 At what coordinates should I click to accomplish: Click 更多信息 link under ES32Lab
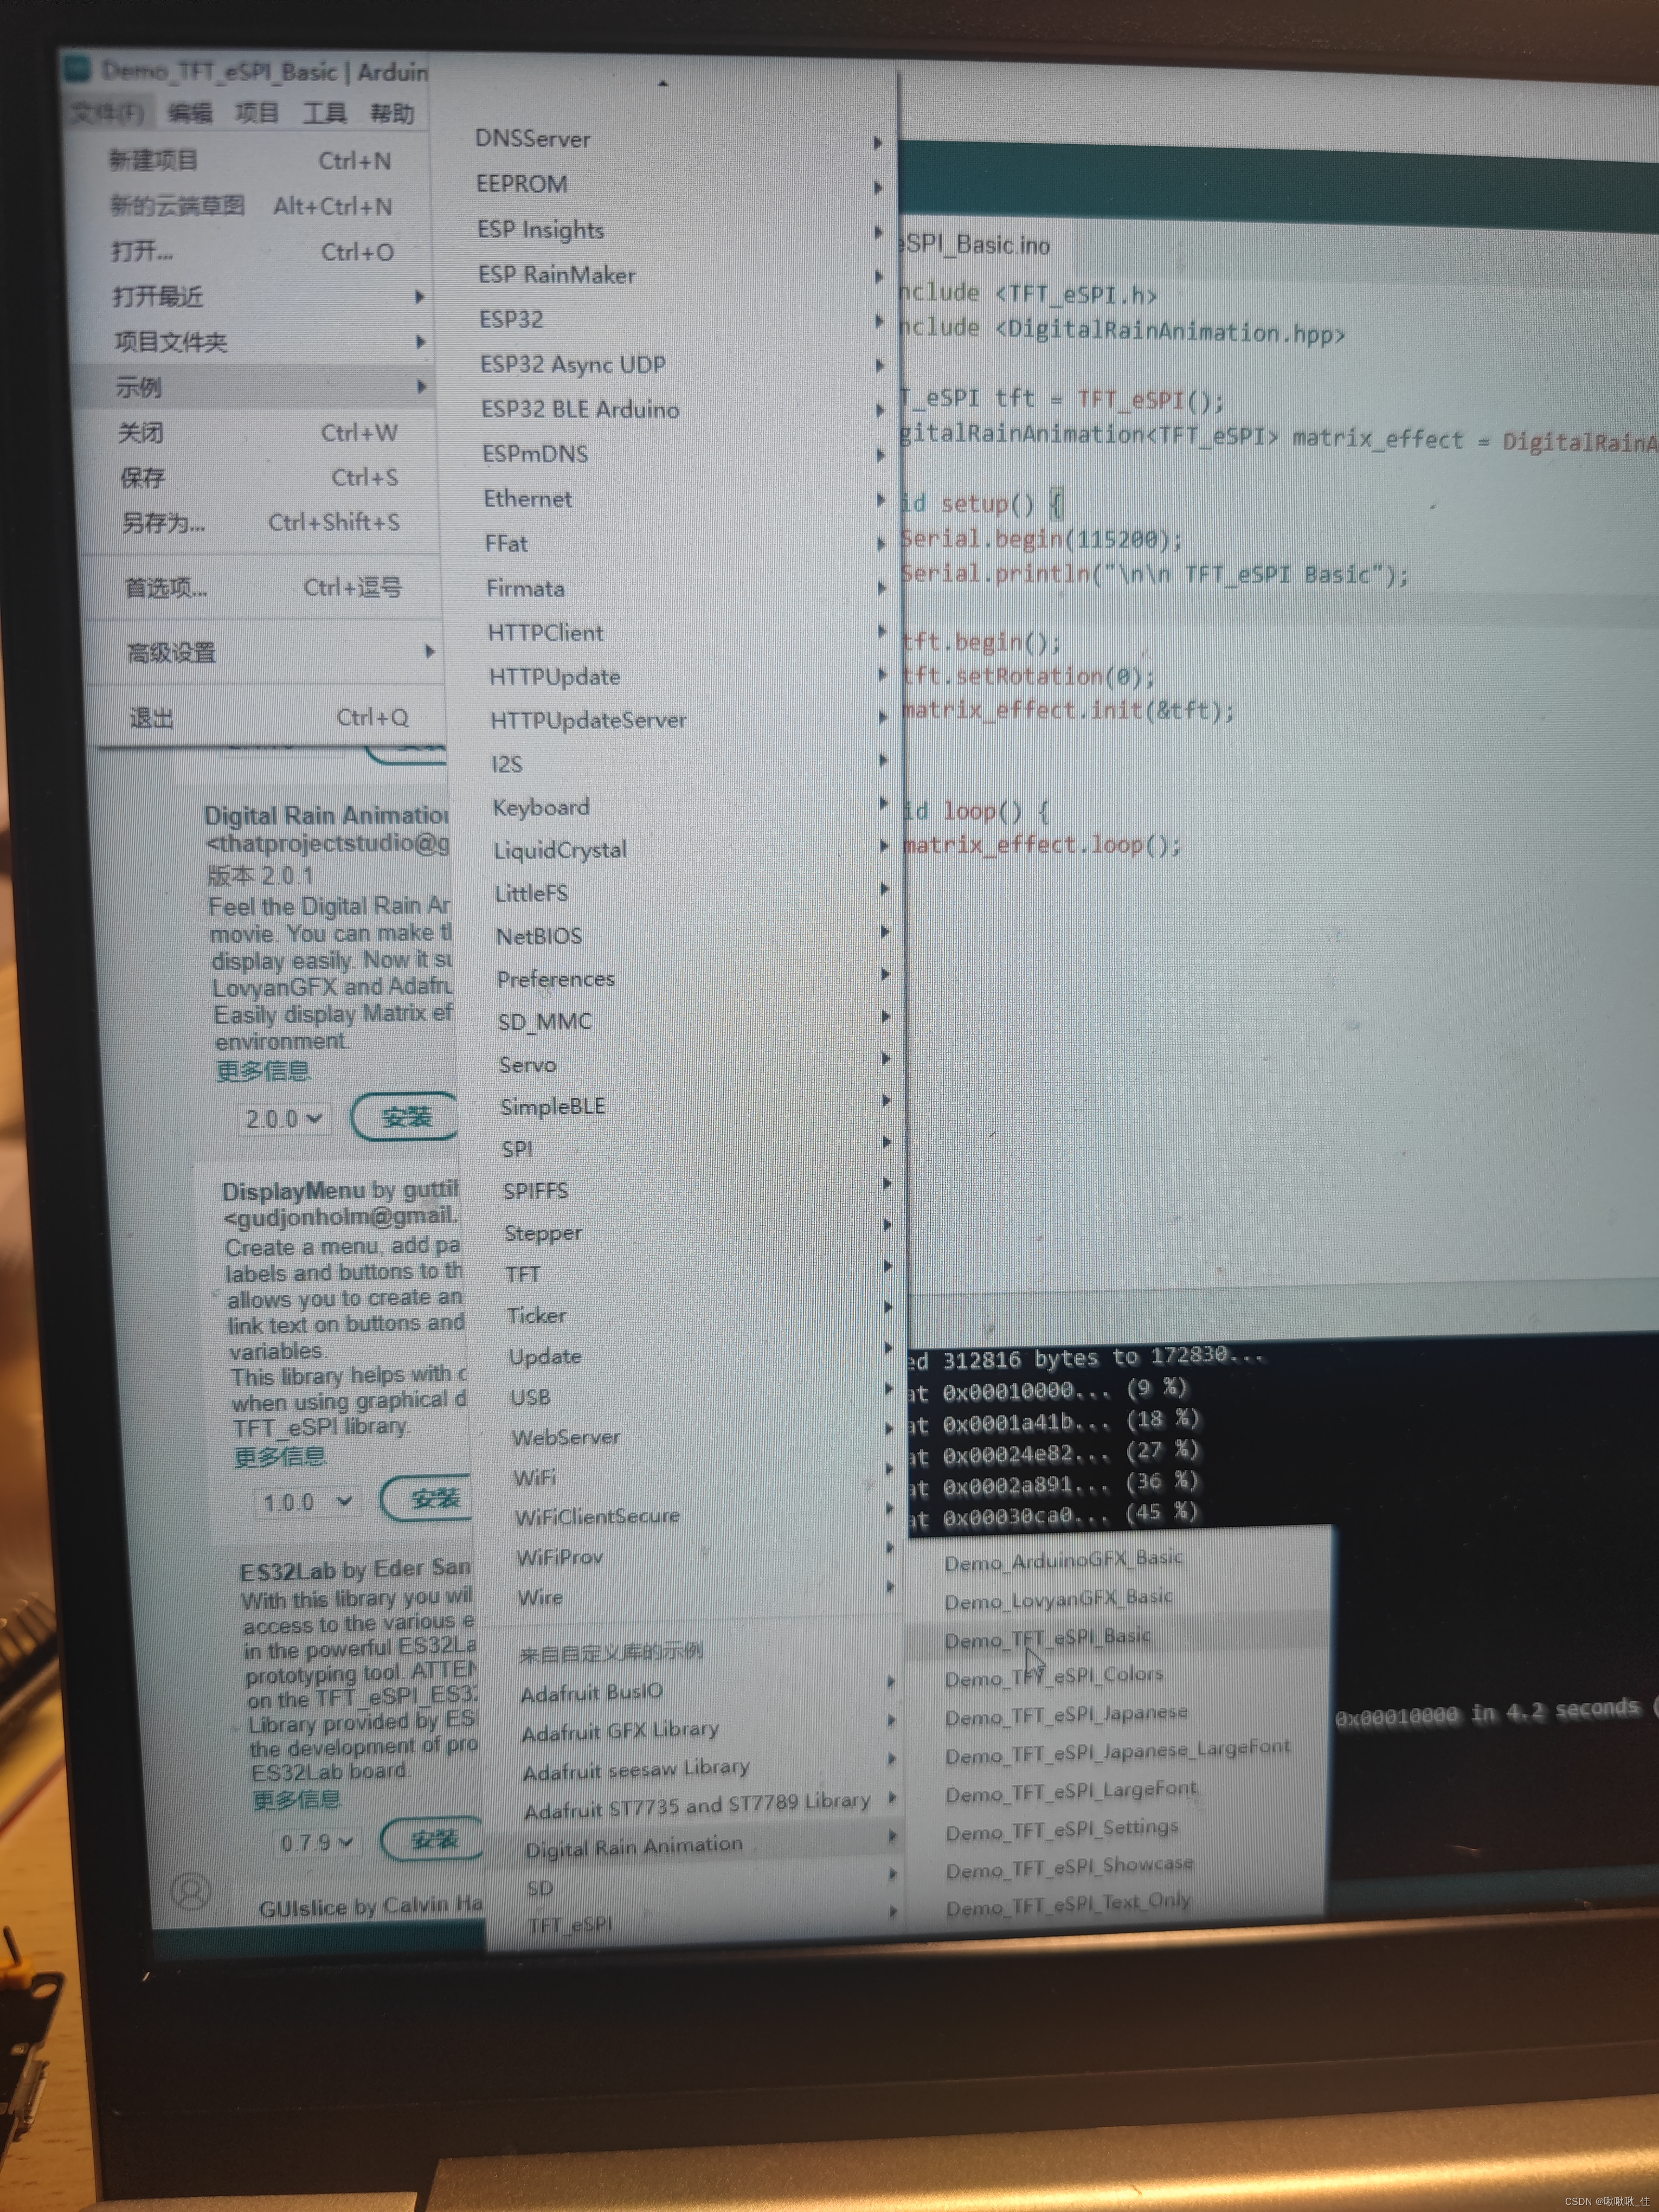(296, 1799)
